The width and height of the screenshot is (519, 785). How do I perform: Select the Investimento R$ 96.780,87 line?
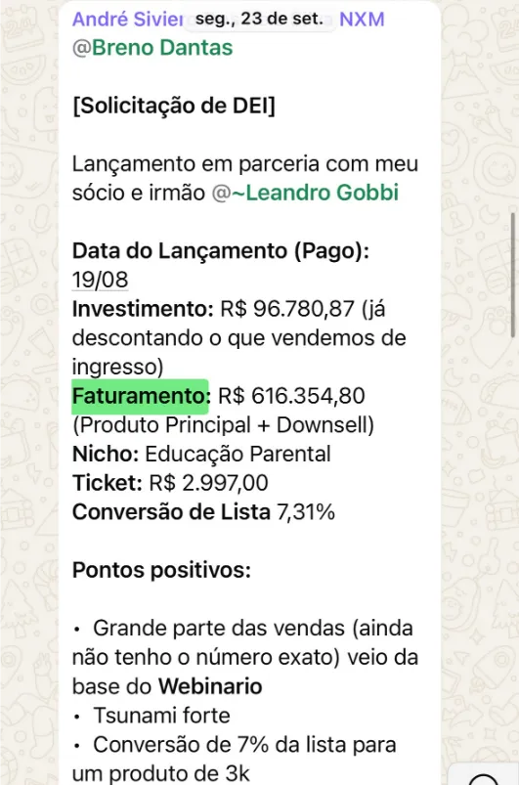pyautogui.click(x=229, y=309)
